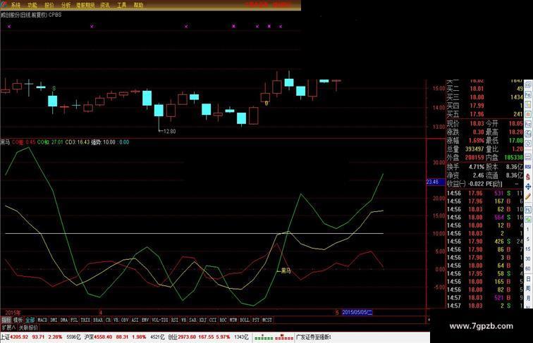Image resolution: width=533 pixels, height=343 pixels.
Task: Switch indicator to DMI
Action: (54, 320)
